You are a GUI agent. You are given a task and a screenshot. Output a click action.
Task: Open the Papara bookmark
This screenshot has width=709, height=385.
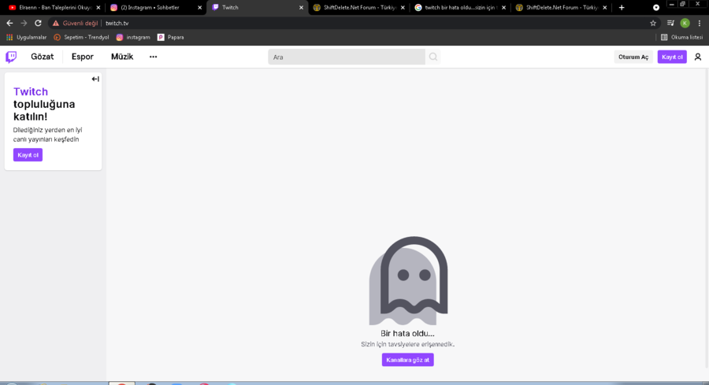[170, 38]
